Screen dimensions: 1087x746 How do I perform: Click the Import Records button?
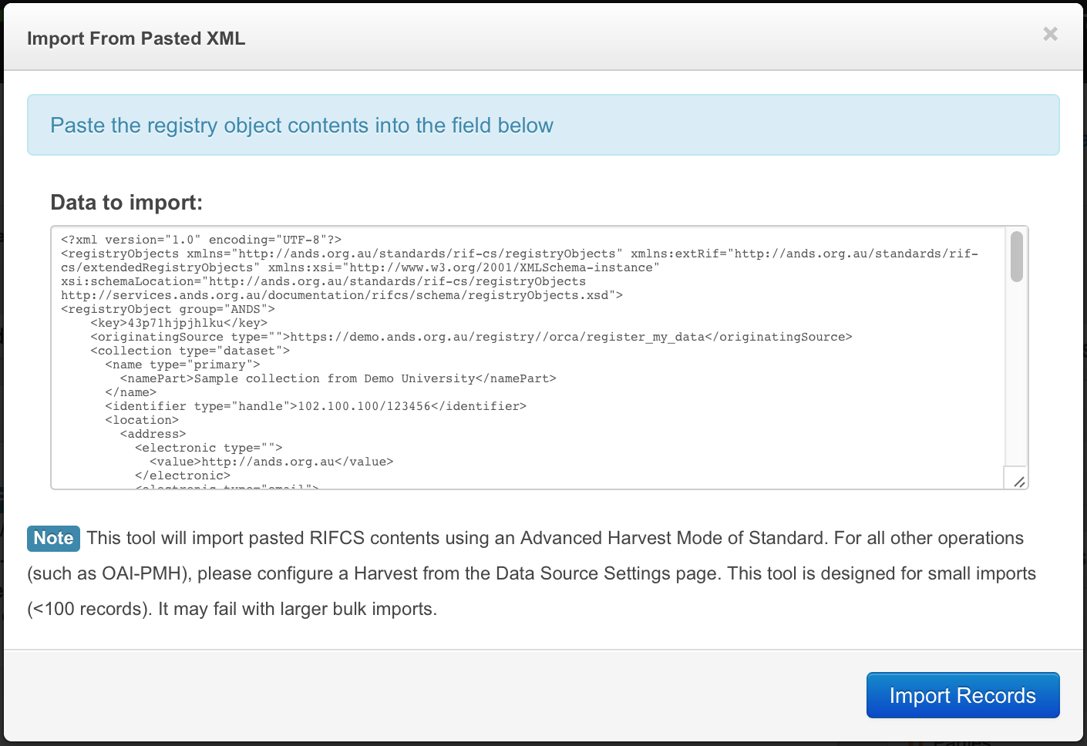click(962, 695)
